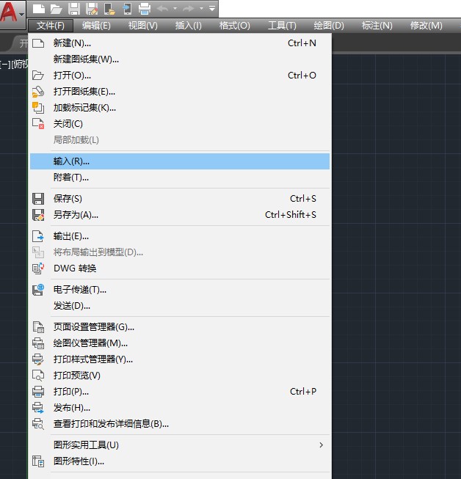Open the 修改(M) menu
Screen dimensions: 461x479
[x=426, y=26]
